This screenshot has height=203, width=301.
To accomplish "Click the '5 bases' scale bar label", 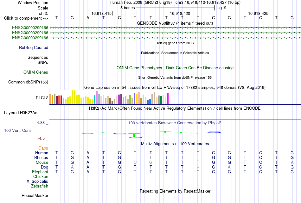I will [x=127, y=8].
